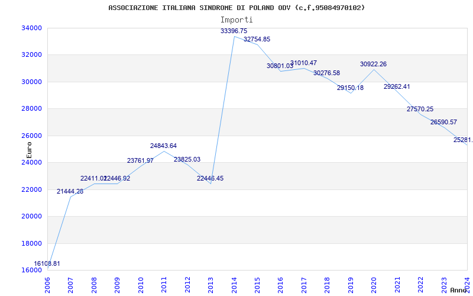Viewport: 473px width, 296px height.
Task: Click the 2017 x-axis year
Action: pyautogui.click(x=304, y=285)
